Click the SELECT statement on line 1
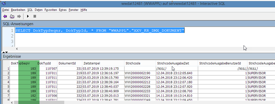Screen dimensions: 275x104 click(x=100, y=31)
